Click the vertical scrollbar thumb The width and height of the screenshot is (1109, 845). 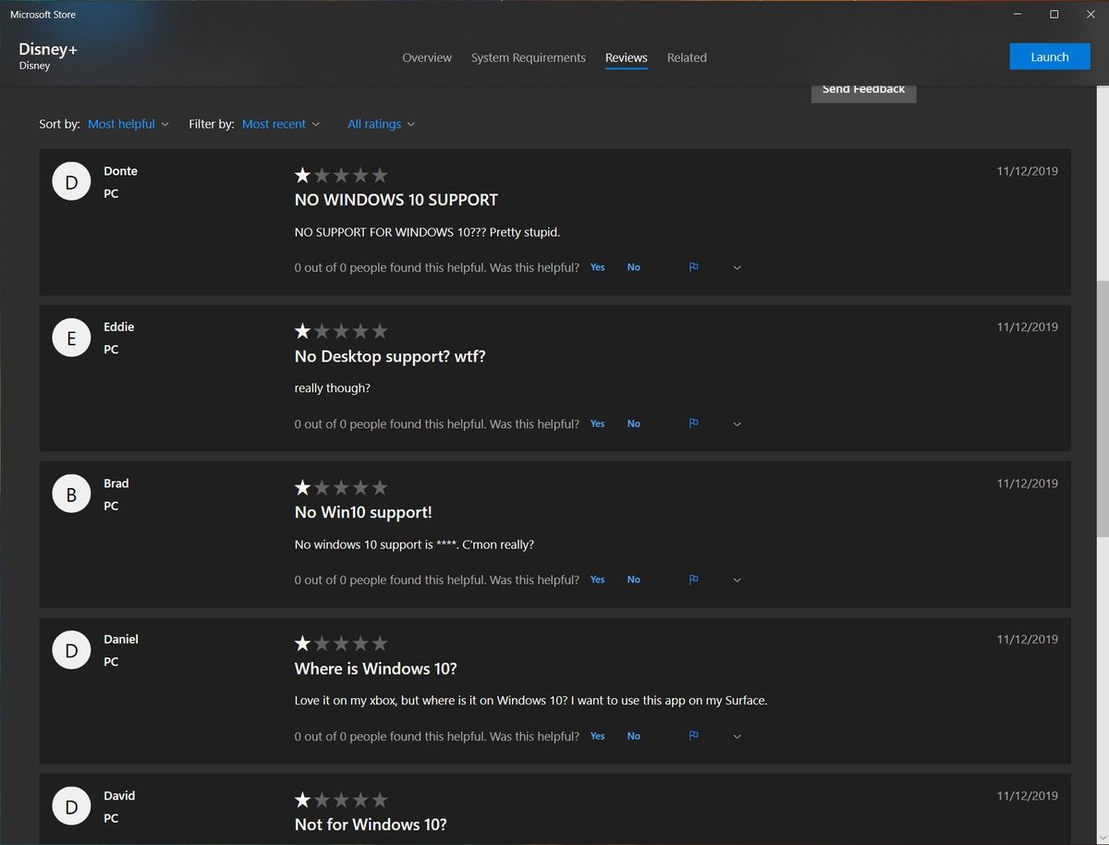pos(1103,409)
